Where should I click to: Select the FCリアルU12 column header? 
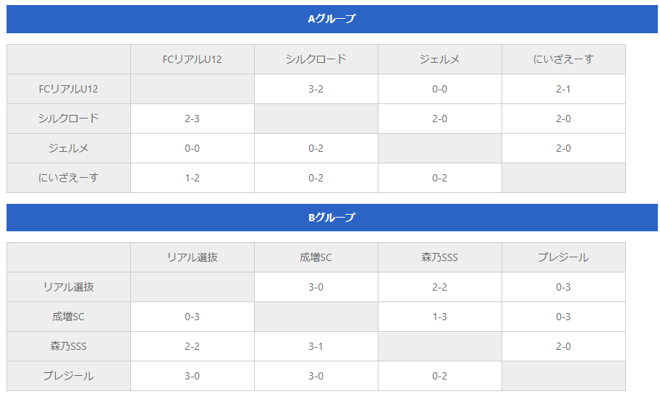coord(192,59)
